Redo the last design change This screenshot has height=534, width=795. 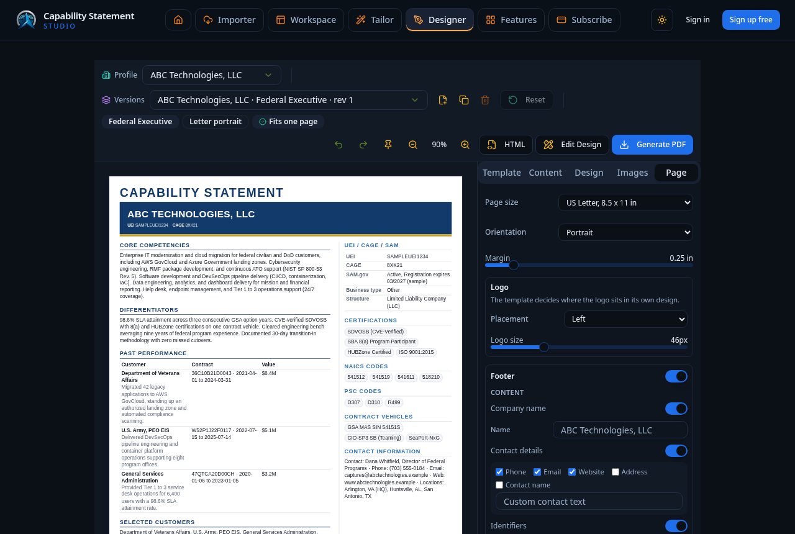pyautogui.click(x=363, y=145)
